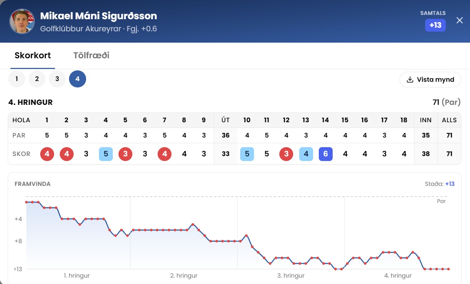Click the red birdie 3 on hole 12
470x284 pixels.
[x=286, y=154]
